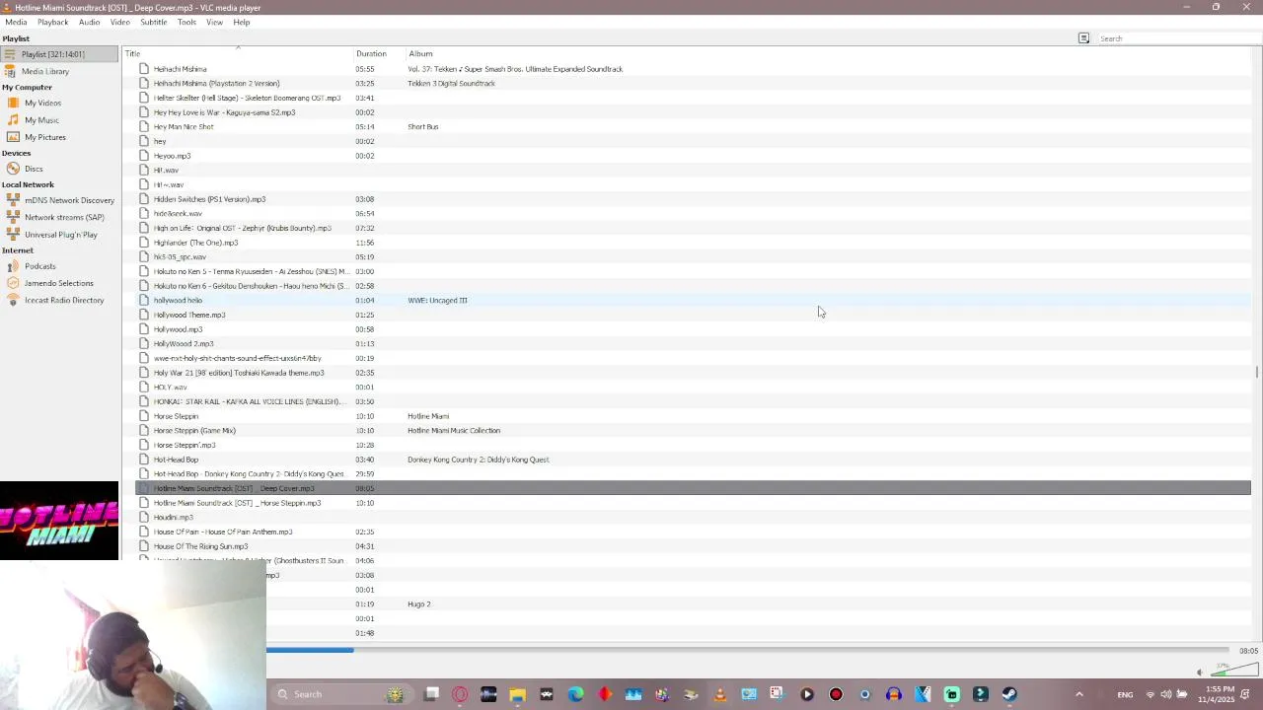Click Icecast Radio Directory icon
This screenshot has height=710, width=1263.
click(x=13, y=300)
